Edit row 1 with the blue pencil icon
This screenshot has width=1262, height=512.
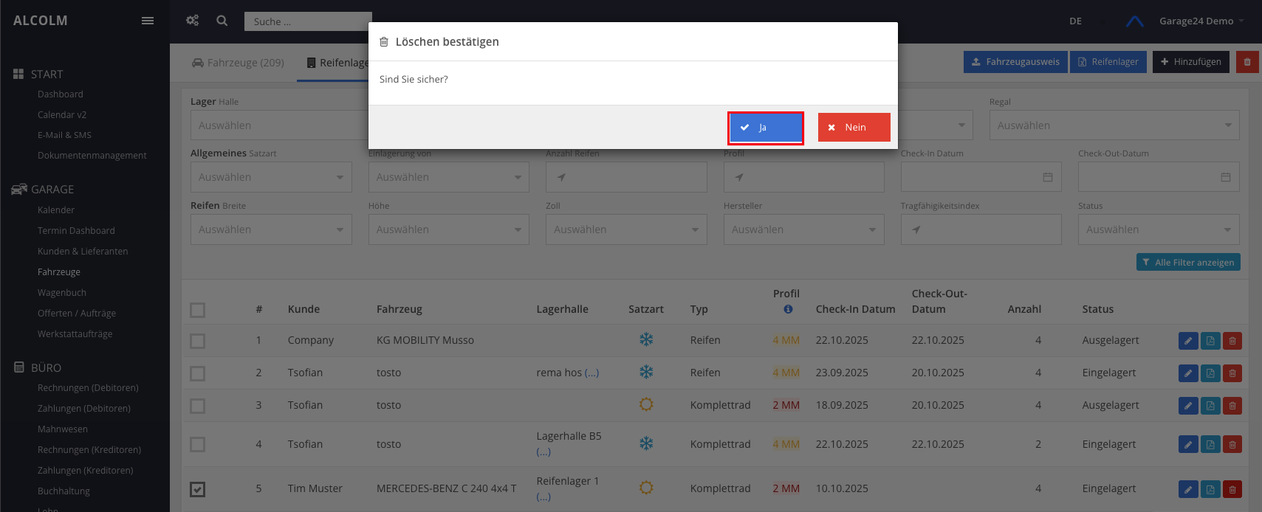click(1187, 341)
